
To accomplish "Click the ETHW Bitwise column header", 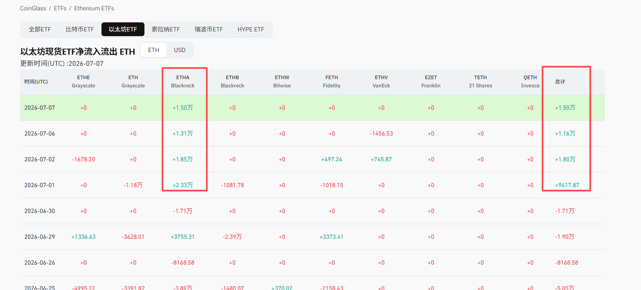I will (282, 82).
